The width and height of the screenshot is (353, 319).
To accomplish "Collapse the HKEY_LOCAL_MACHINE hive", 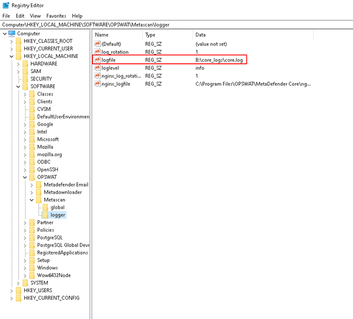I will [x=12, y=56].
